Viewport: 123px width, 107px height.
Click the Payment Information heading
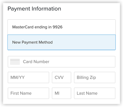34,9
